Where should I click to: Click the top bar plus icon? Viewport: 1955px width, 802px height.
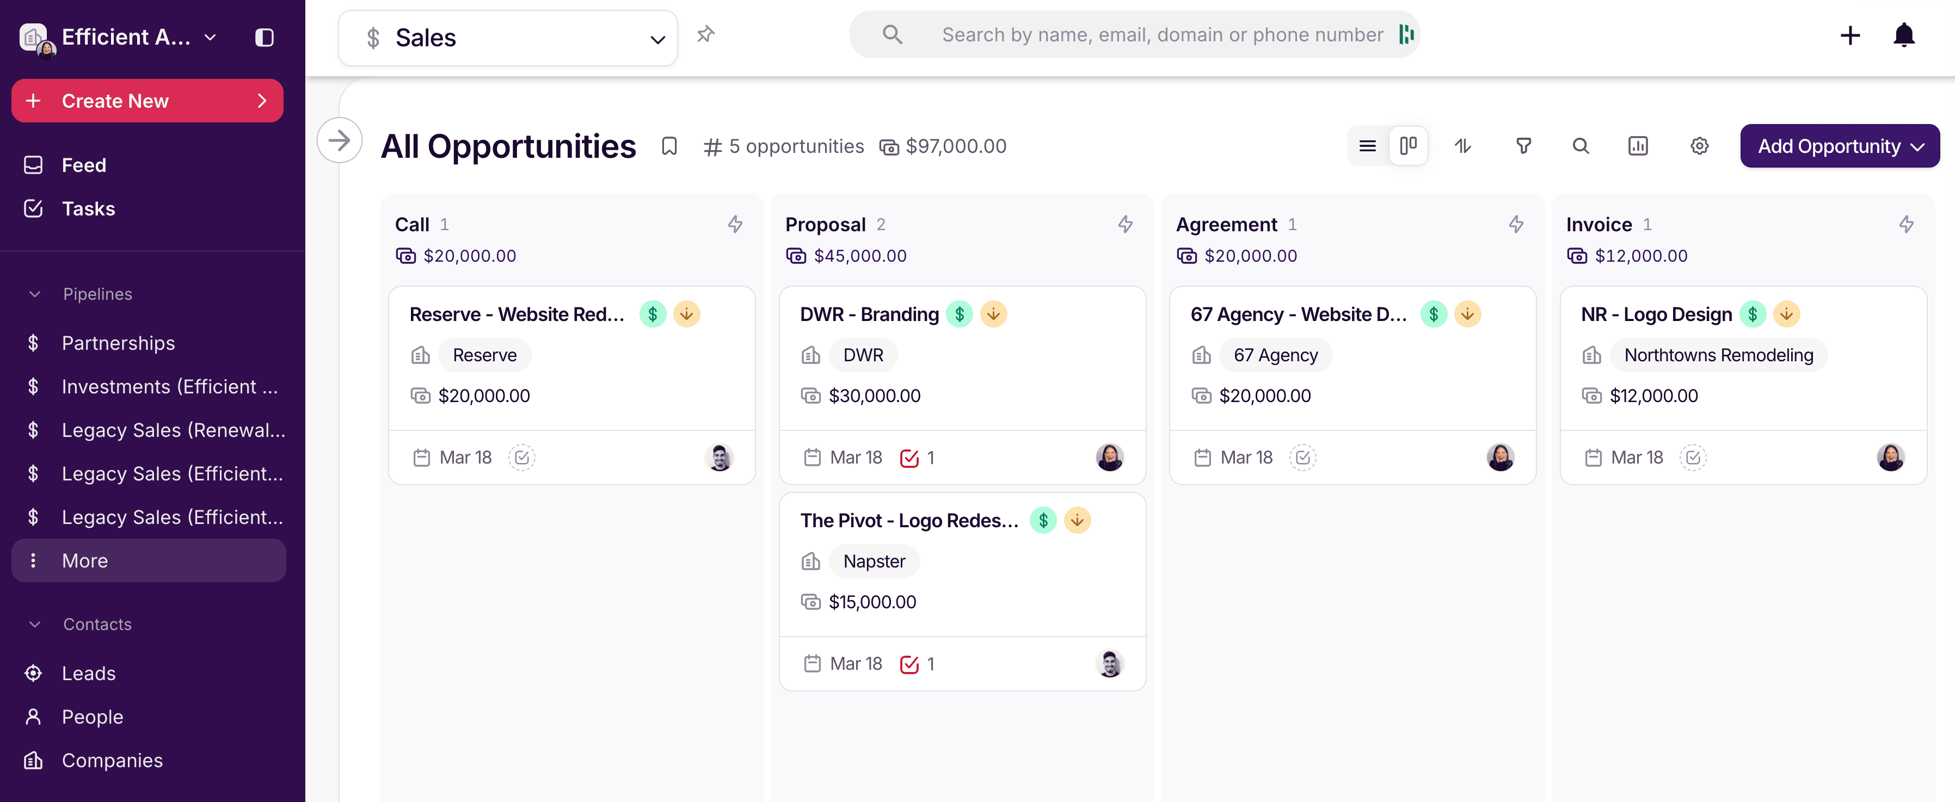tap(1849, 35)
